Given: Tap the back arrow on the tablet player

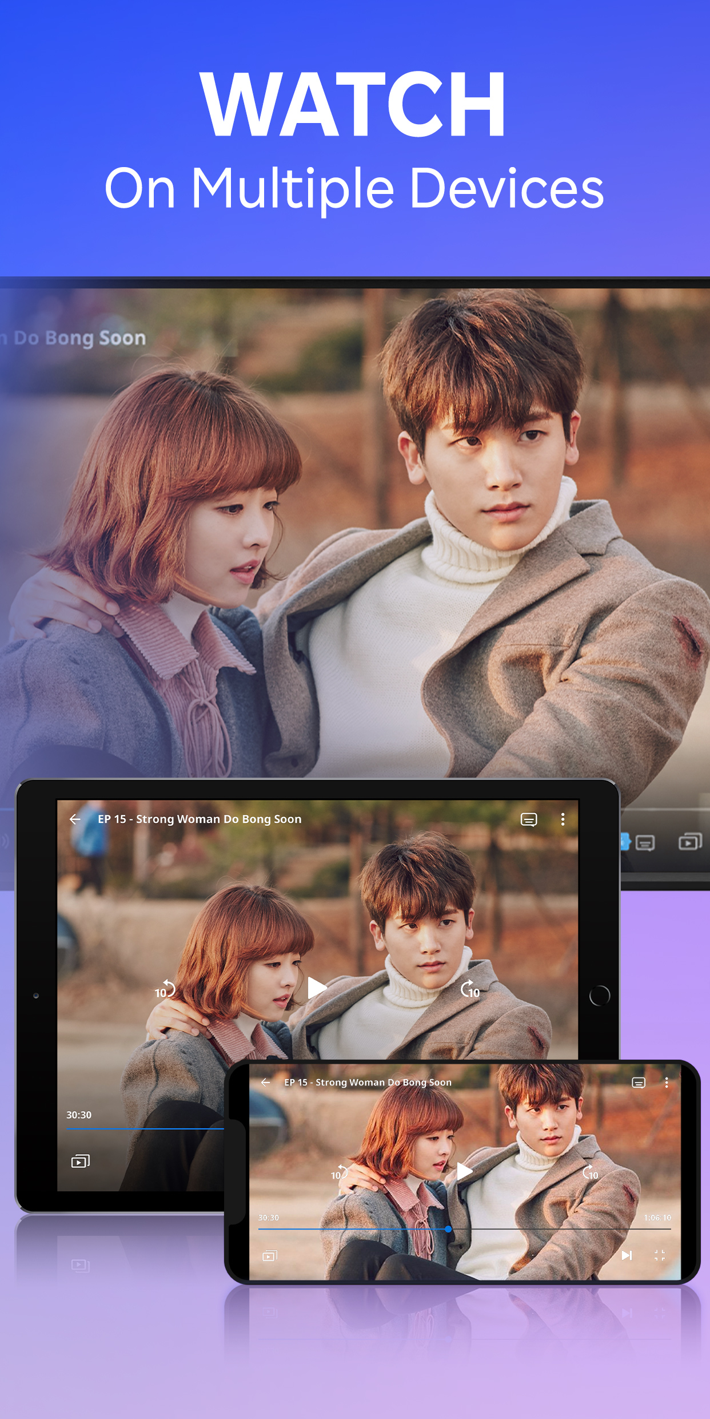Looking at the screenshot, I should pos(75,819).
